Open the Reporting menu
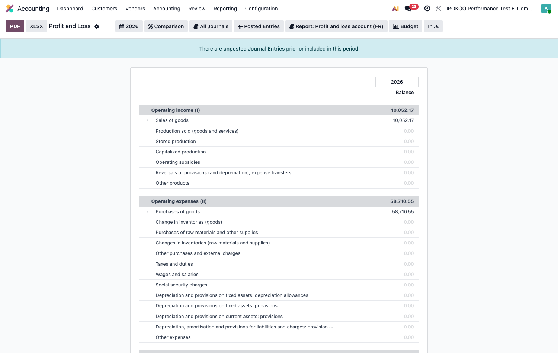This screenshot has height=353, width=558. (225, 9)
